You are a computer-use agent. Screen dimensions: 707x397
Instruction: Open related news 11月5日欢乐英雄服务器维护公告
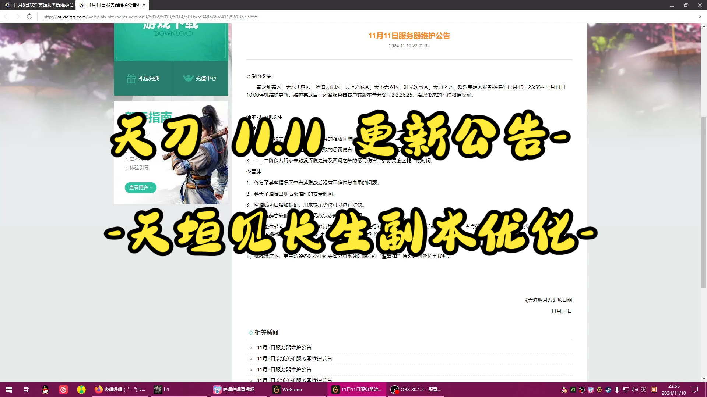295,380
